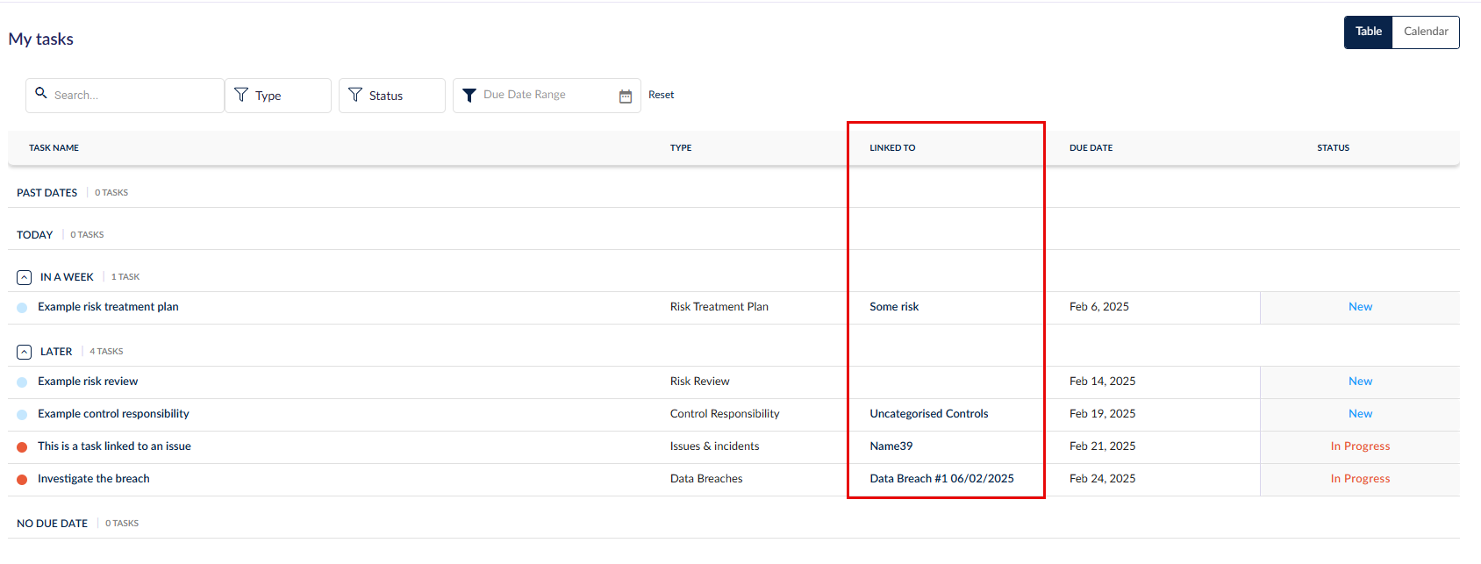1481x564 pixels.
Task: Click the Control Responsibility type cell
Action: [725, 414]
